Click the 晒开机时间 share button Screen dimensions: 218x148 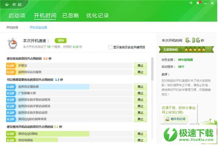pos(176,119)
